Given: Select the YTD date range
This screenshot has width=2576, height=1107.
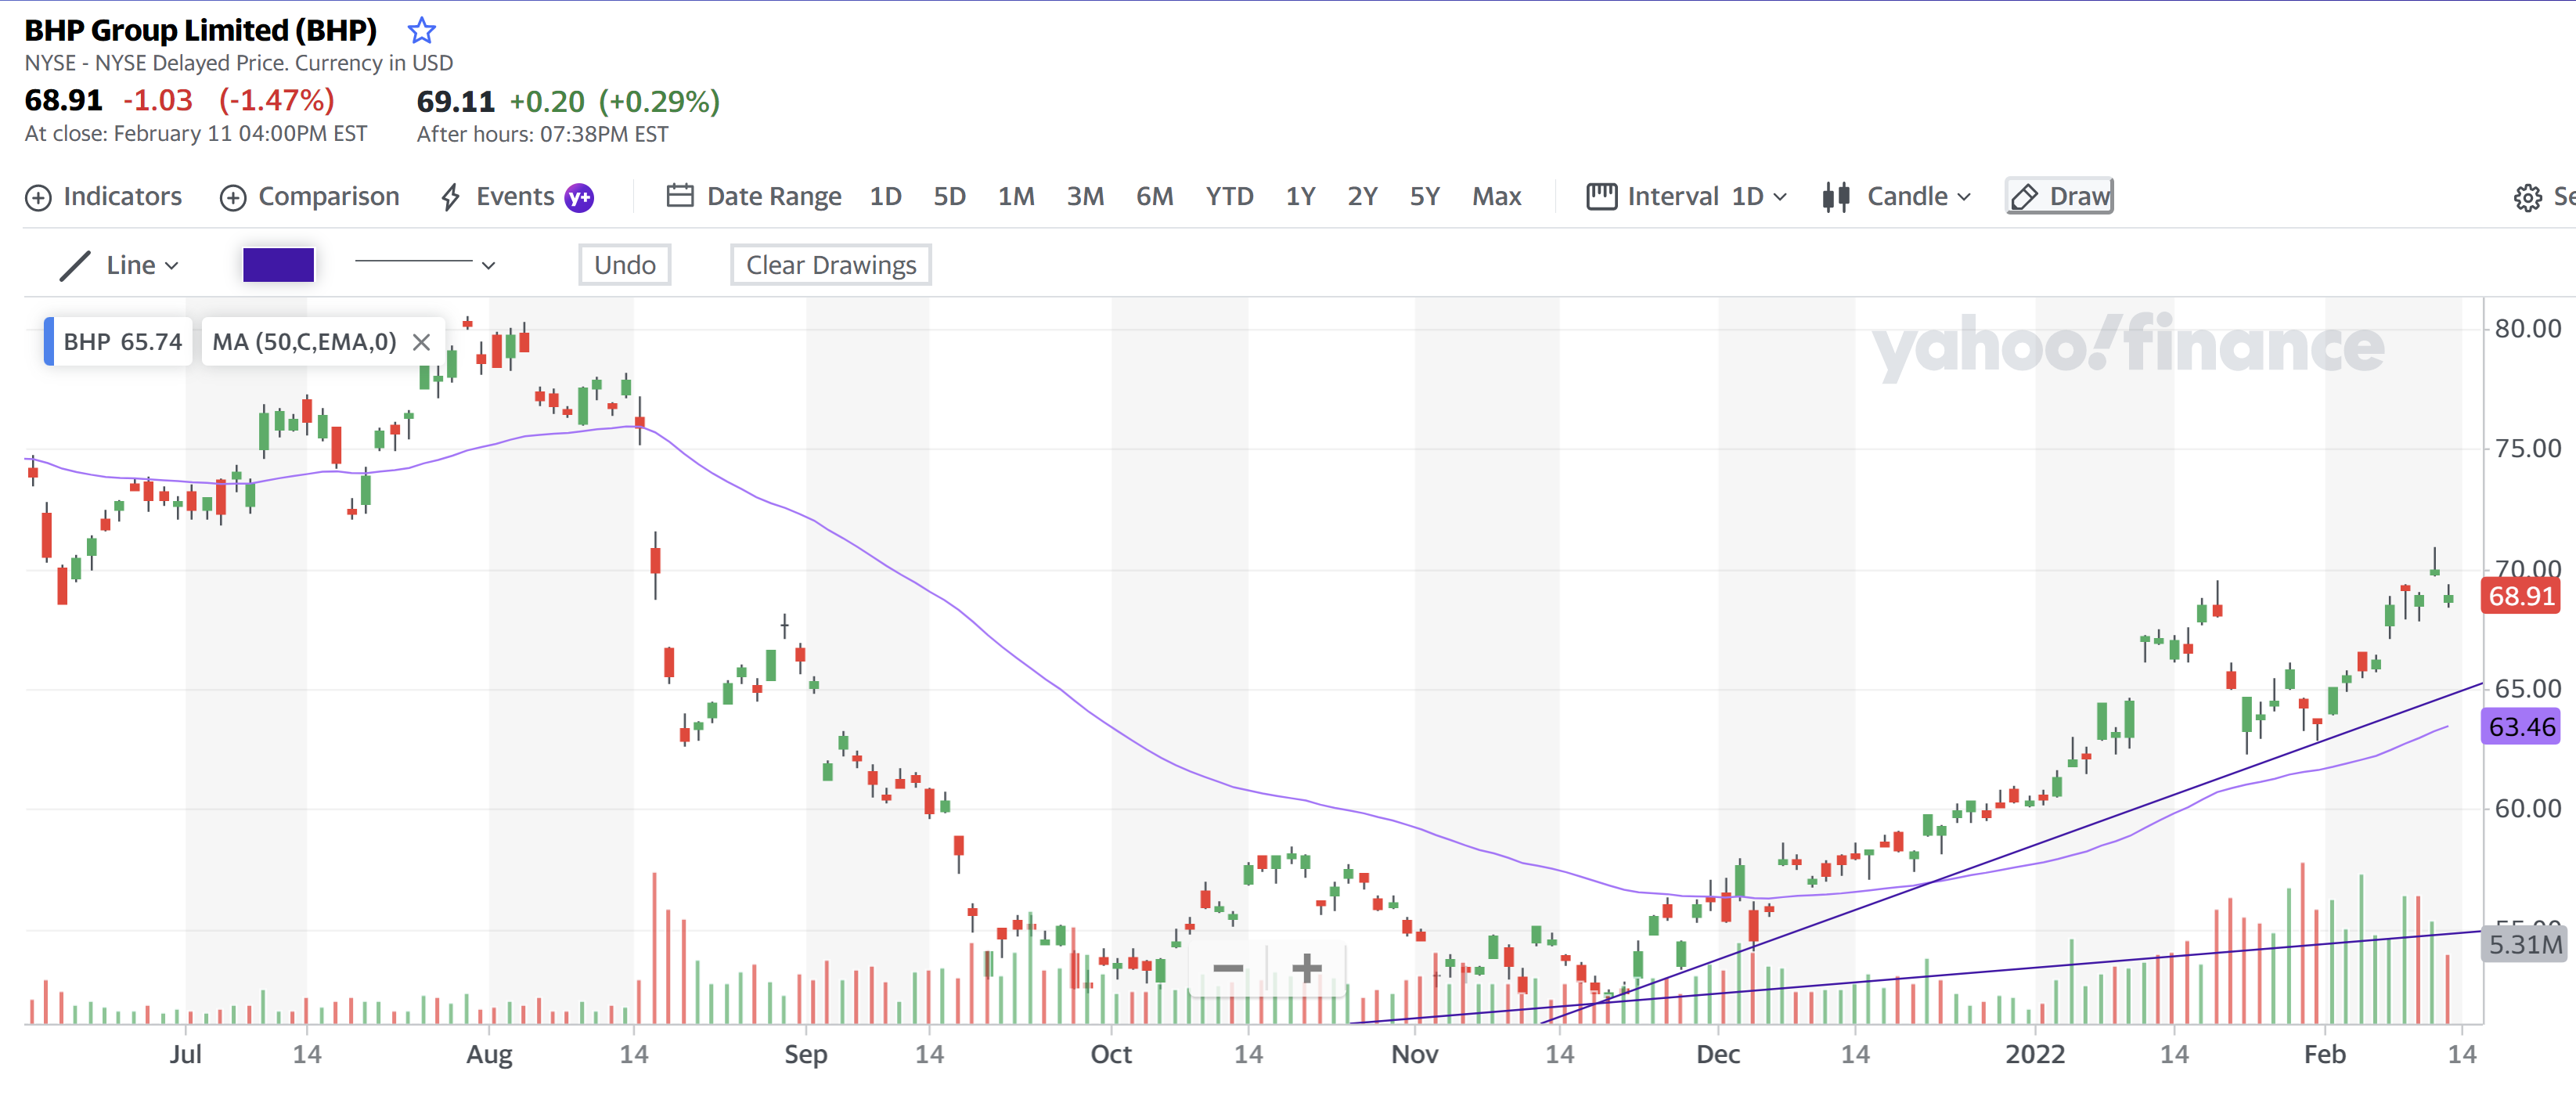Looking at the screenshot, I should tap(1229, 197).
